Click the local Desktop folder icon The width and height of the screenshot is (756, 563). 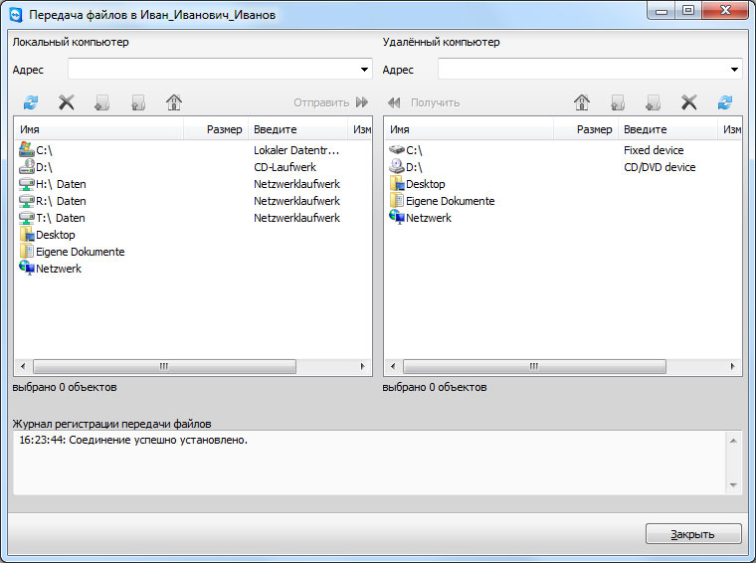[x=27, y=235]
